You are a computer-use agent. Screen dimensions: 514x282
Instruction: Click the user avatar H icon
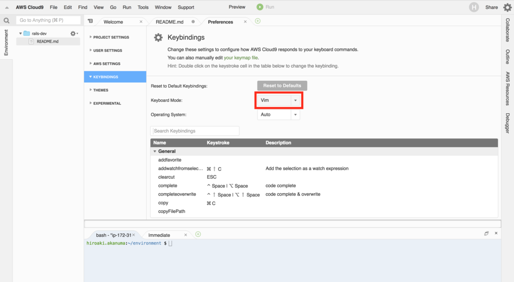[474, 7]
